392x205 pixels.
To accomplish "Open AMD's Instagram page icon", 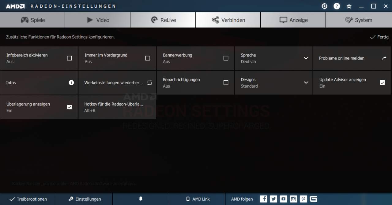I will click(x=293, y=199).
